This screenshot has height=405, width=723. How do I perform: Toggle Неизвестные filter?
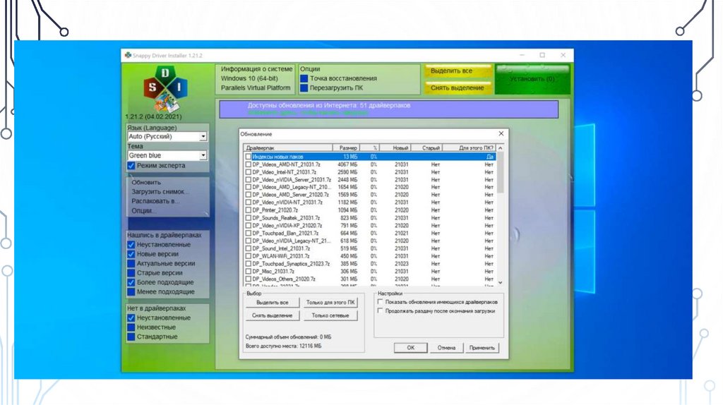[131, 327]
